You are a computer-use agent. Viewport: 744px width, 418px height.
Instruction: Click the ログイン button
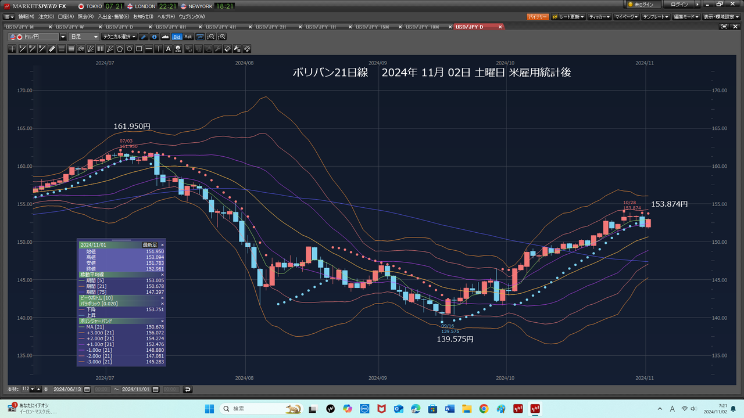coord(679,5)
